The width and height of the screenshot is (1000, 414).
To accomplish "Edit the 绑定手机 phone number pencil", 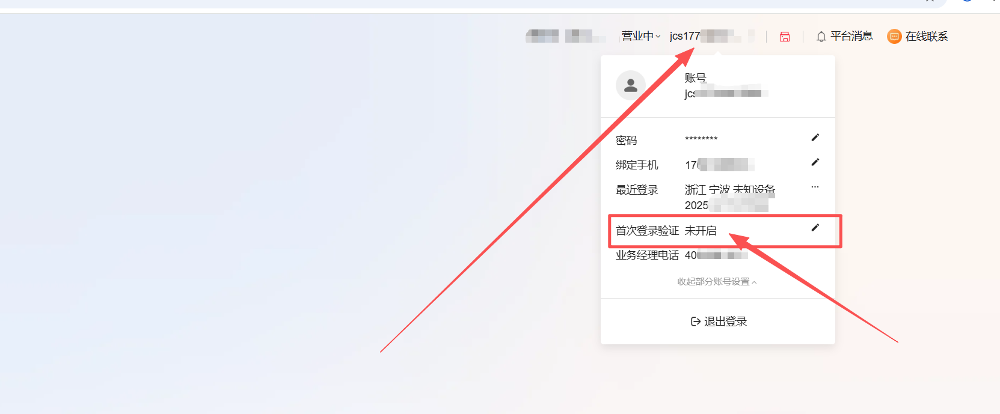I will coord(815,162).
